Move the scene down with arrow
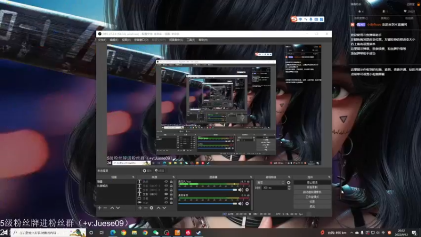This screenshot has height=237, width=421. [x=118, y=208]
